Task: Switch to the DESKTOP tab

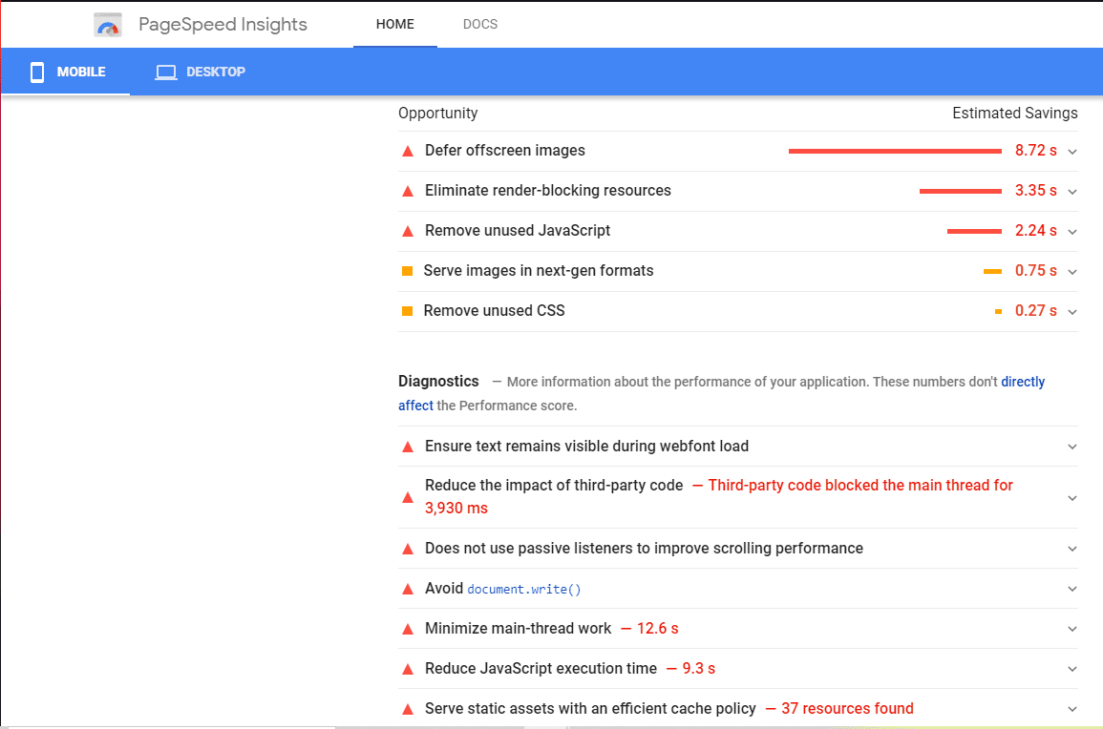Action: point(201,72)
